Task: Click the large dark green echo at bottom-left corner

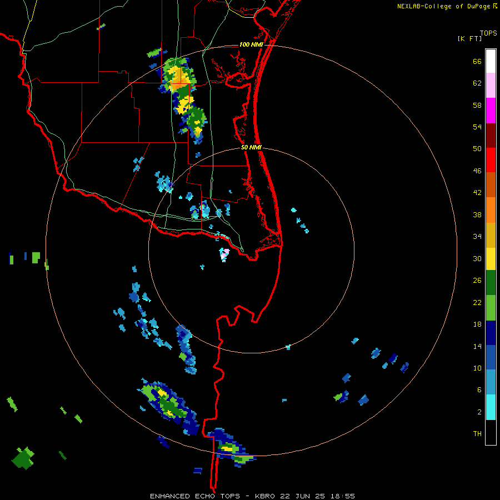Action: (x=23, y=458)
